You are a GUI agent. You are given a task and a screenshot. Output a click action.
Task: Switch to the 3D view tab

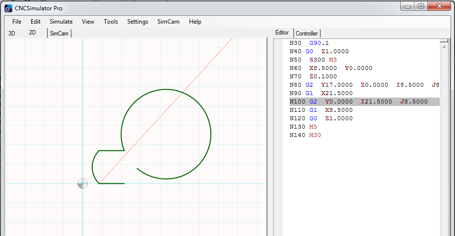(x=12, y=34)
